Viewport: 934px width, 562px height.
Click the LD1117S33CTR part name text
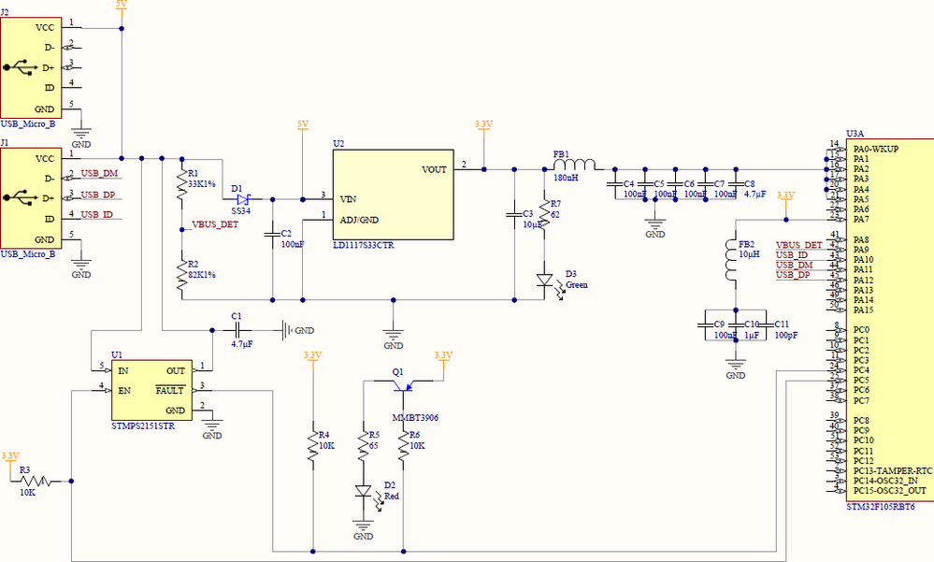pyautogui.click(x=364, y=245)
